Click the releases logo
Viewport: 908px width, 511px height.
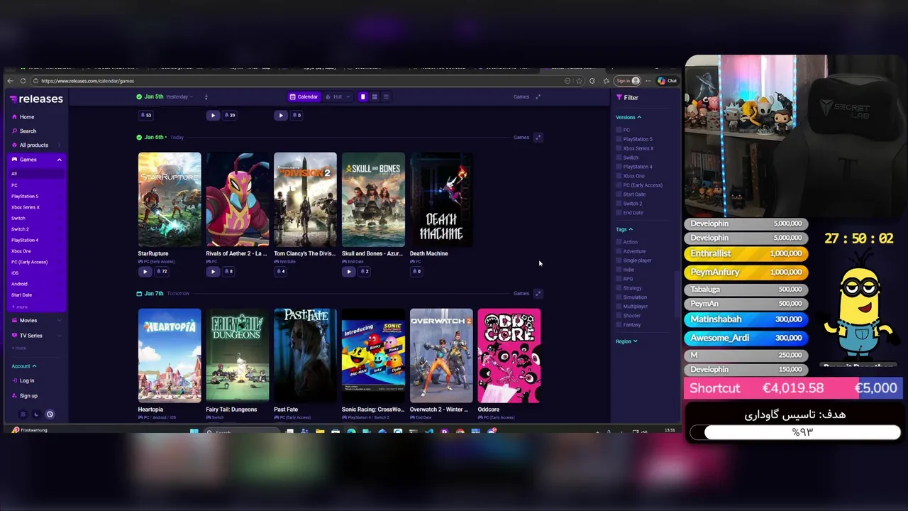pyautogui.click(x=36, y=99)
